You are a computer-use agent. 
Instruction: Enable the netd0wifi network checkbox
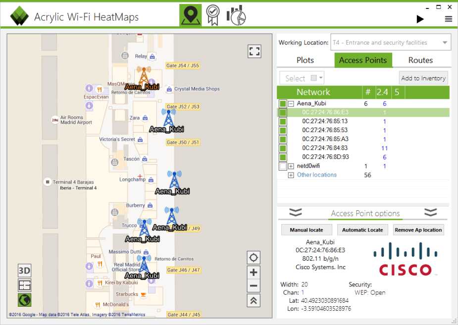(x=283, y=166)
